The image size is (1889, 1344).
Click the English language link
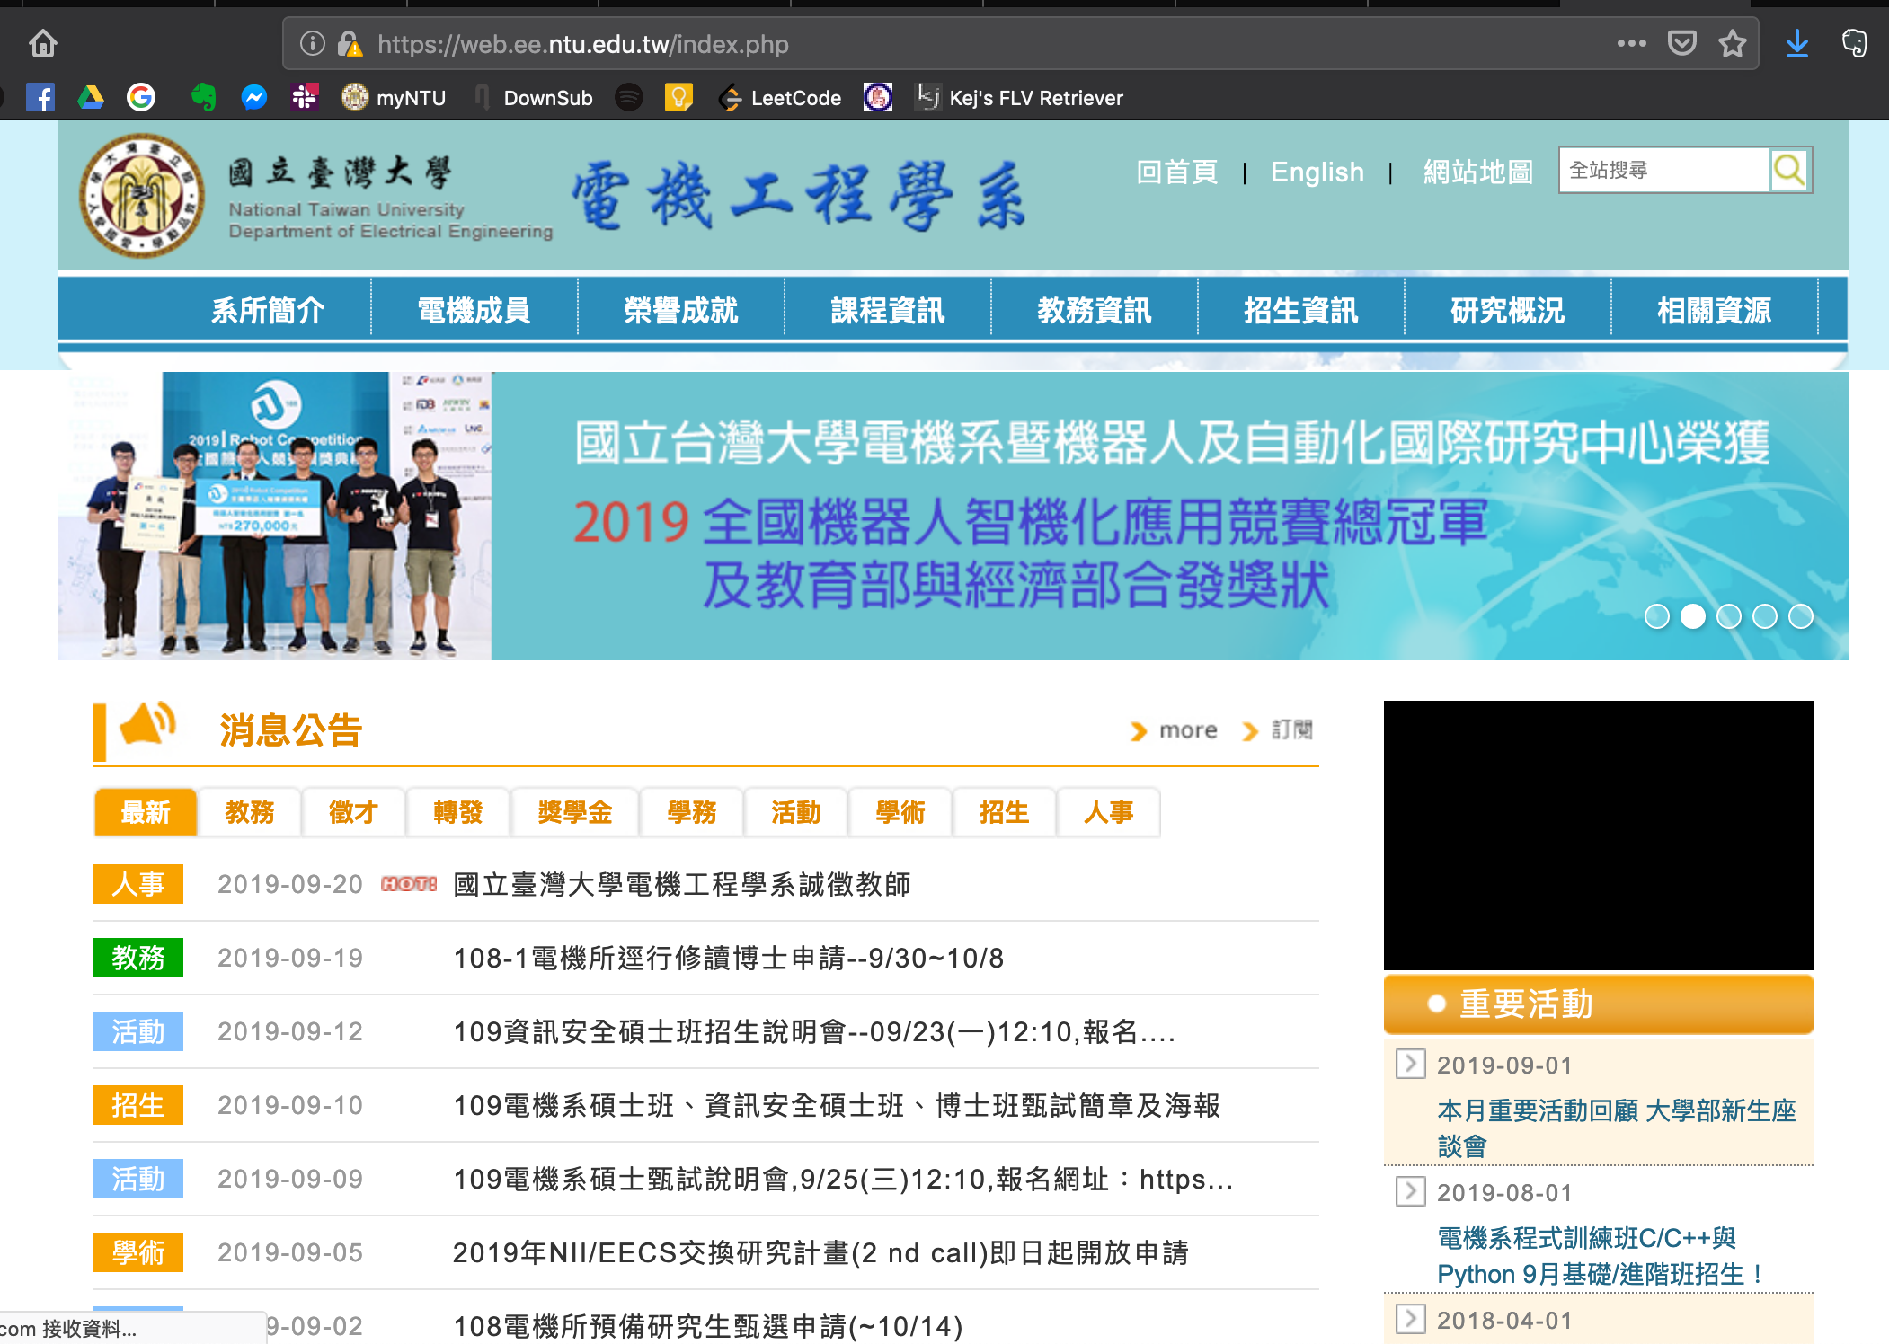point(1317,172)
